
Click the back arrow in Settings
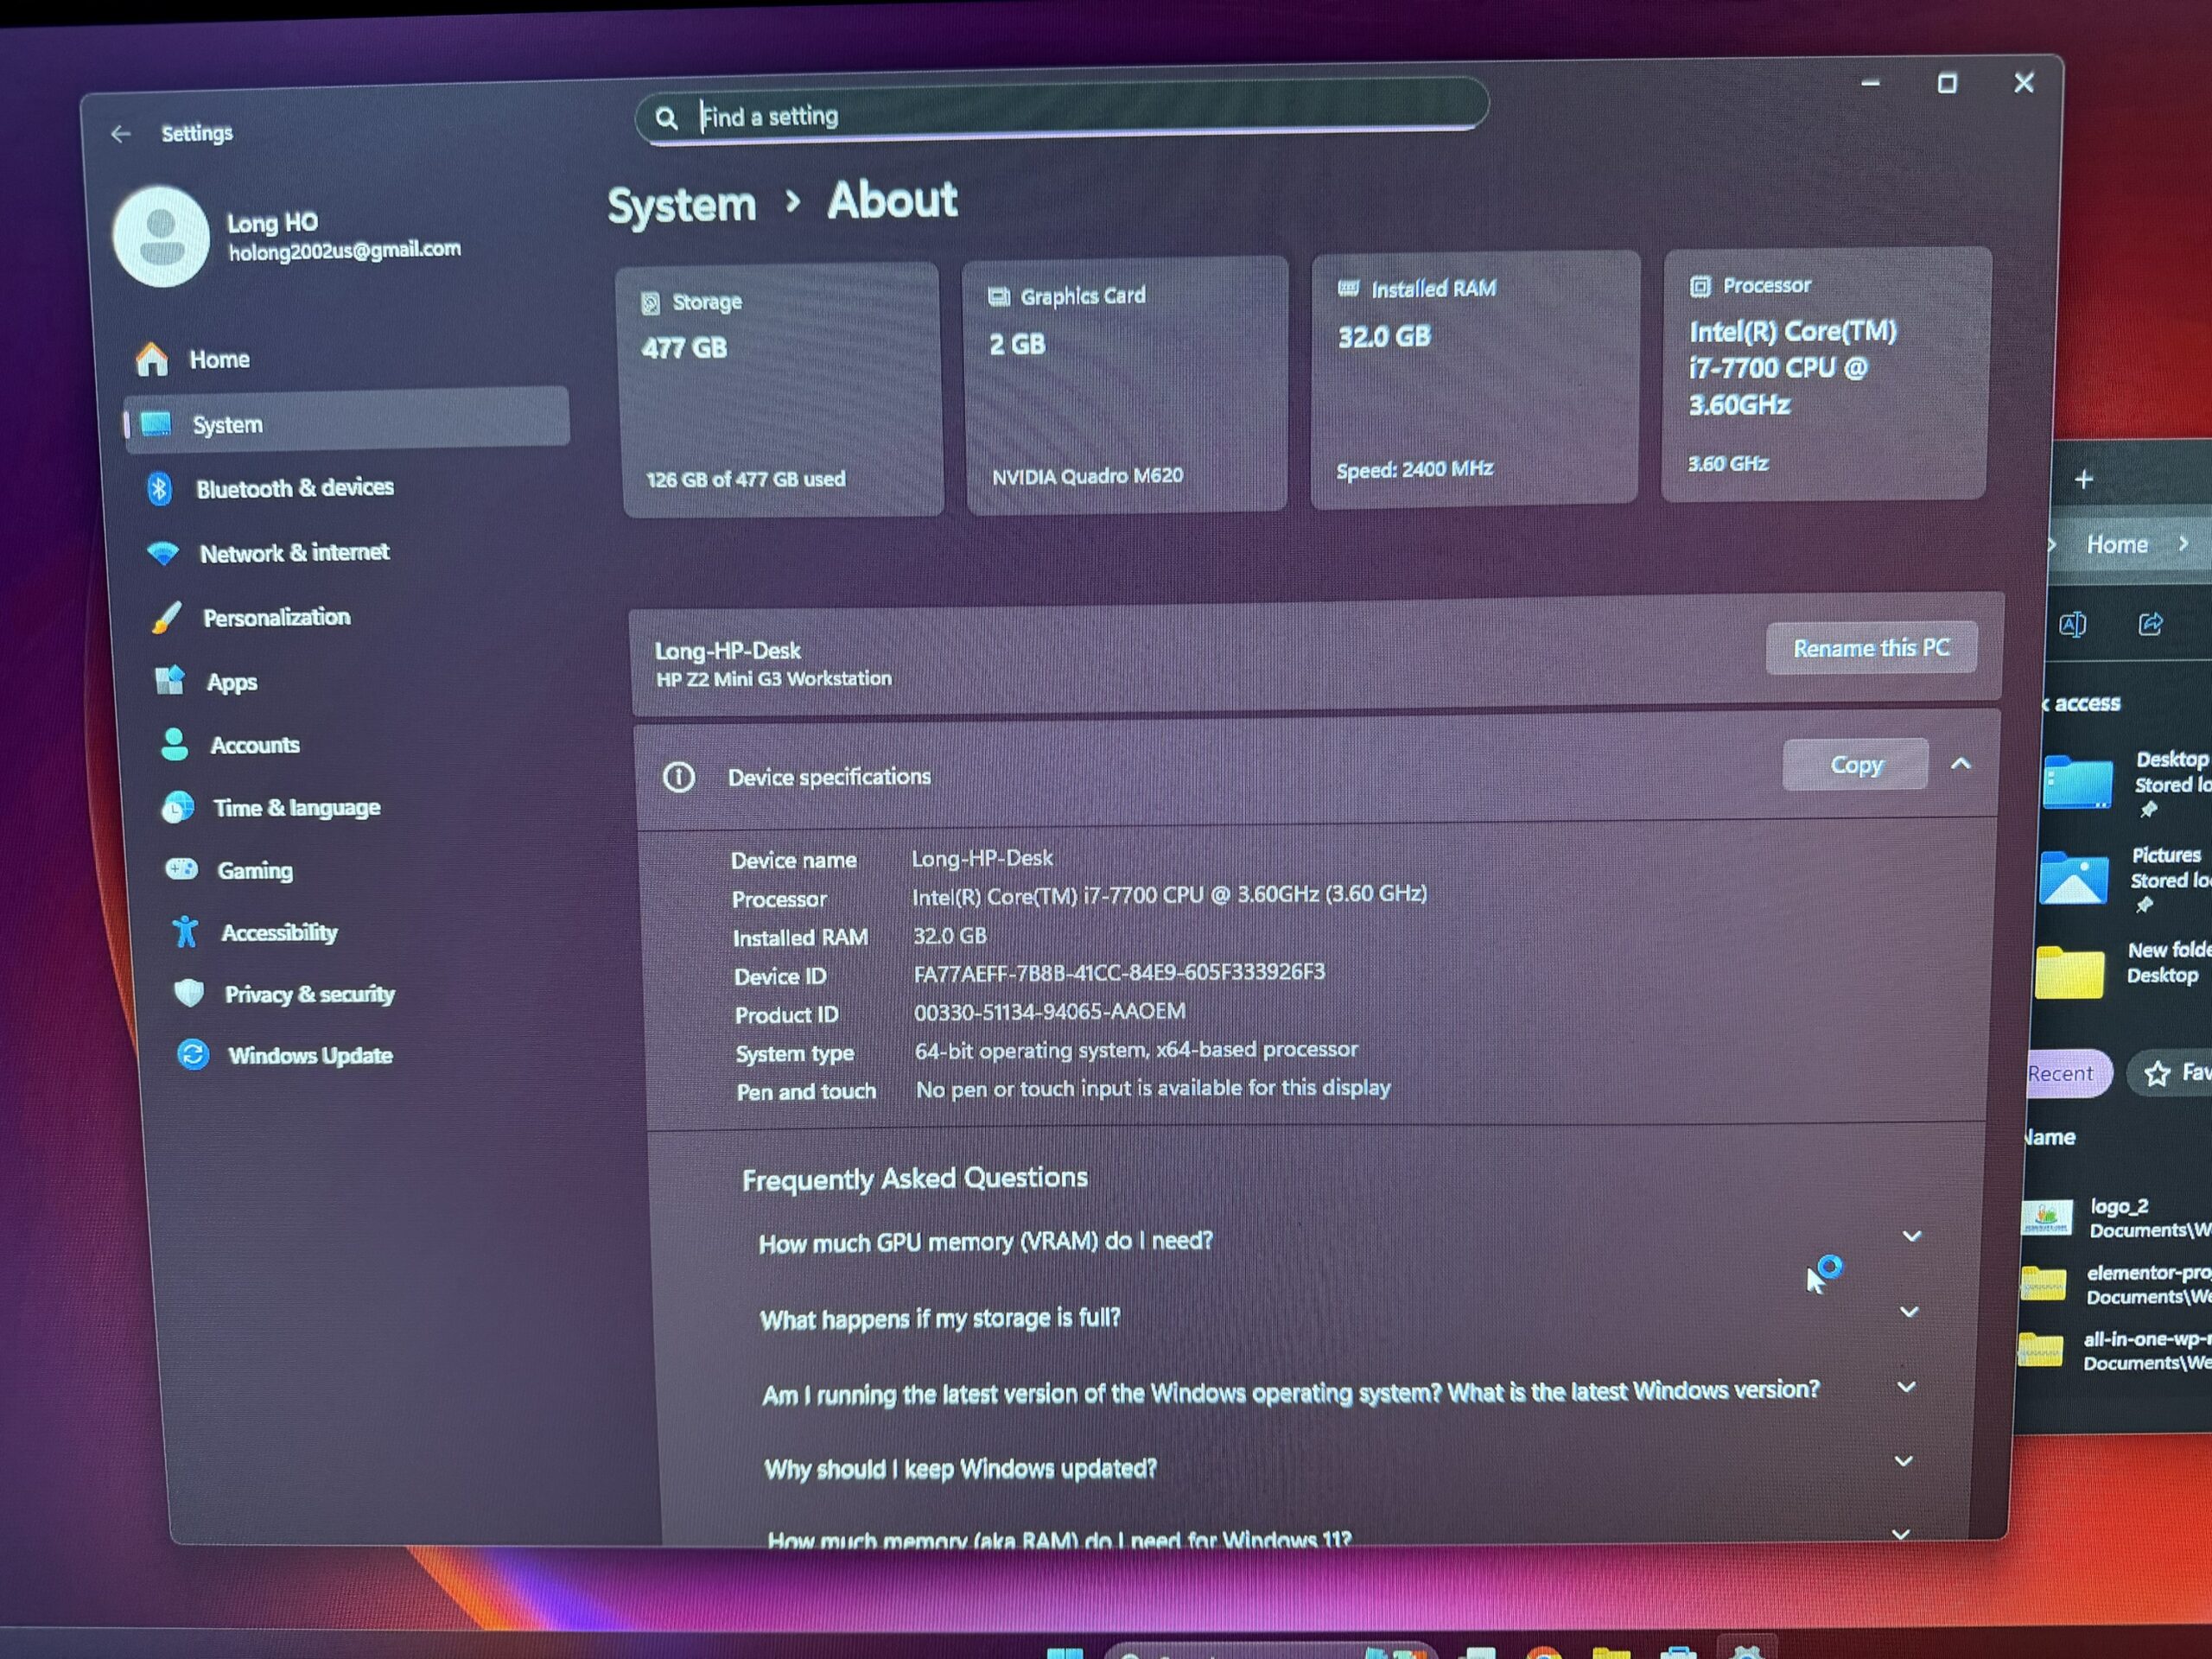tap(121, 134)
